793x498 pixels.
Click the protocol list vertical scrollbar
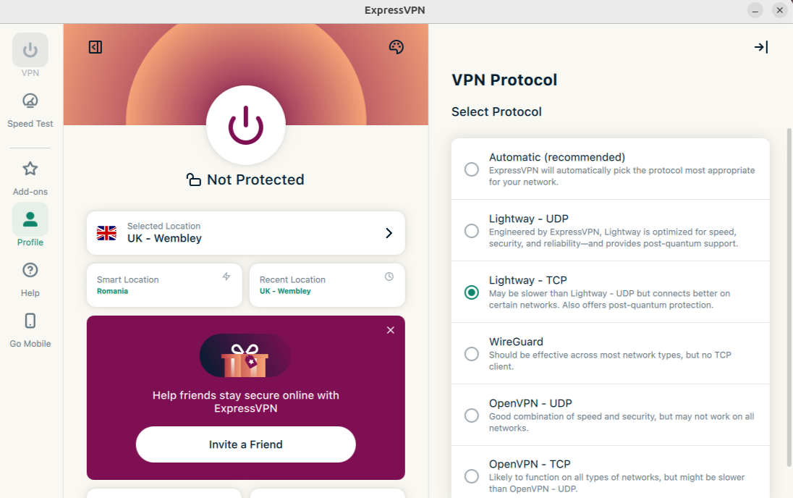pyautogui.click(x=789, y=297)
